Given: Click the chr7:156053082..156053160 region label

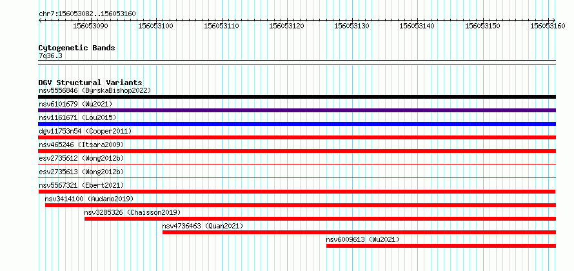Looking at the screenshot, I should point(87,14).
